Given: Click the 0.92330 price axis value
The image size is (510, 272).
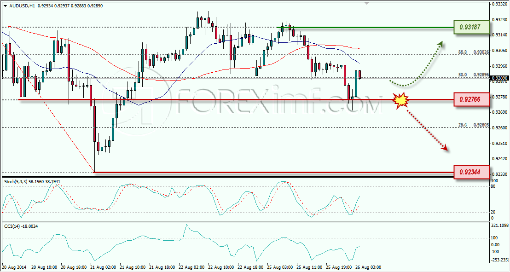Looking at the screenshot, I should click(x=499, y=174).
